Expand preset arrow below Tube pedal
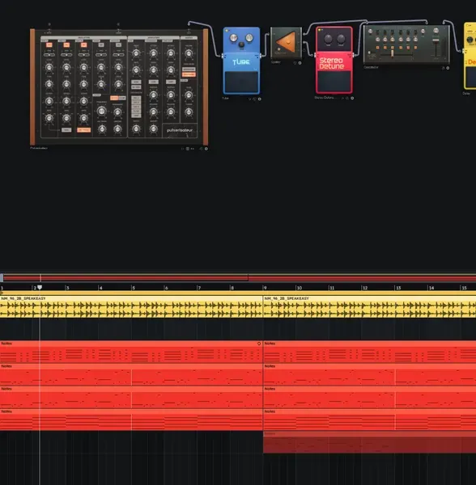This screenshot has width=476, height=485. pyautogui.click(x=249, y=99)
